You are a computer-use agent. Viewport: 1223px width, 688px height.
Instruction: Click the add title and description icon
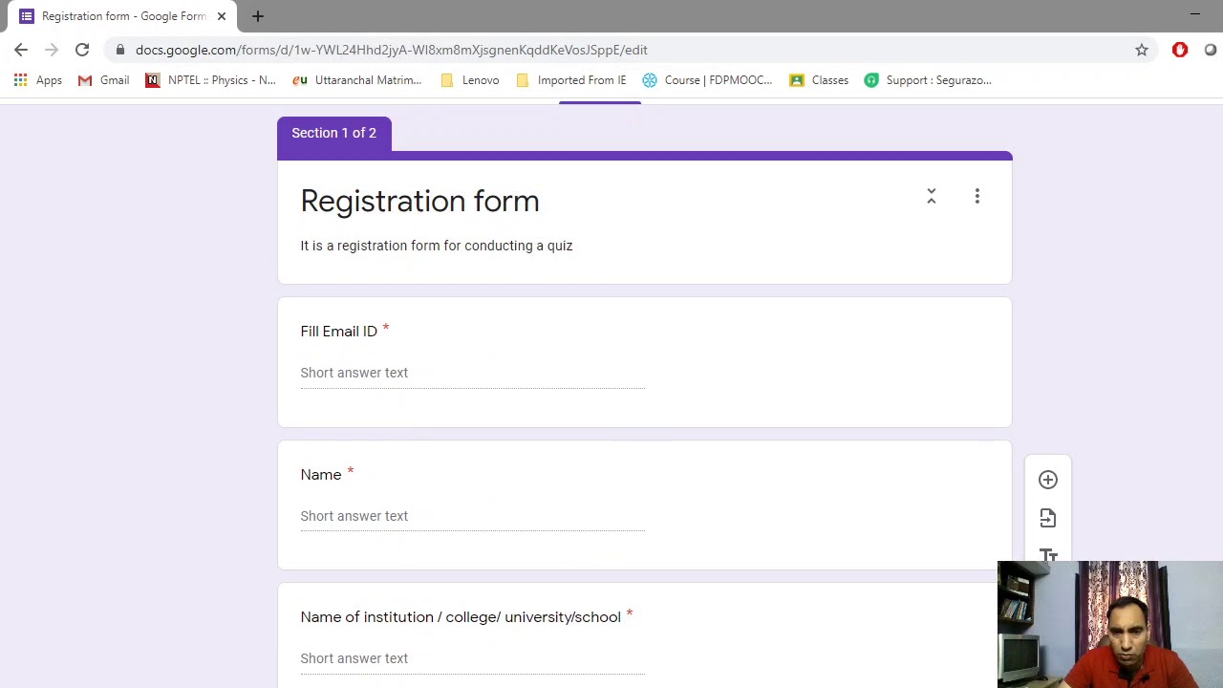click(1048, 554)
